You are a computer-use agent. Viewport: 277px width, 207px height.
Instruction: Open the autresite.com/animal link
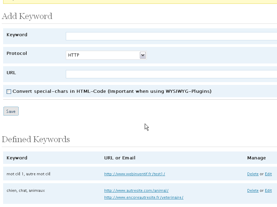coord(136,190)
